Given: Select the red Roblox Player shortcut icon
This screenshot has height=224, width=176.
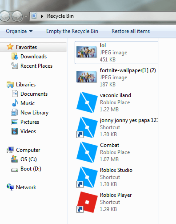Looking at the screenshot, I should pyautogui.click(x=87, y=202).
